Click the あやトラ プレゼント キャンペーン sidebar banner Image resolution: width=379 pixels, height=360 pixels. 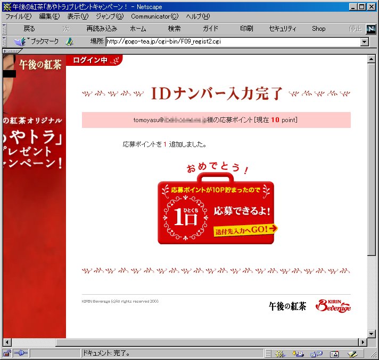point(32,143)
